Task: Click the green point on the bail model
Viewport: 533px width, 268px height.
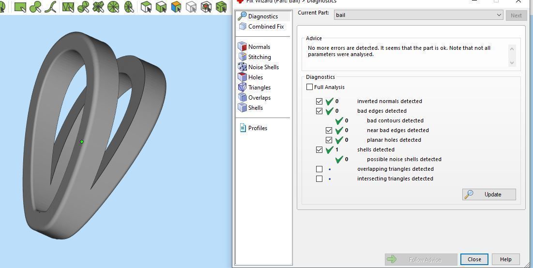Action: [82, 142]
